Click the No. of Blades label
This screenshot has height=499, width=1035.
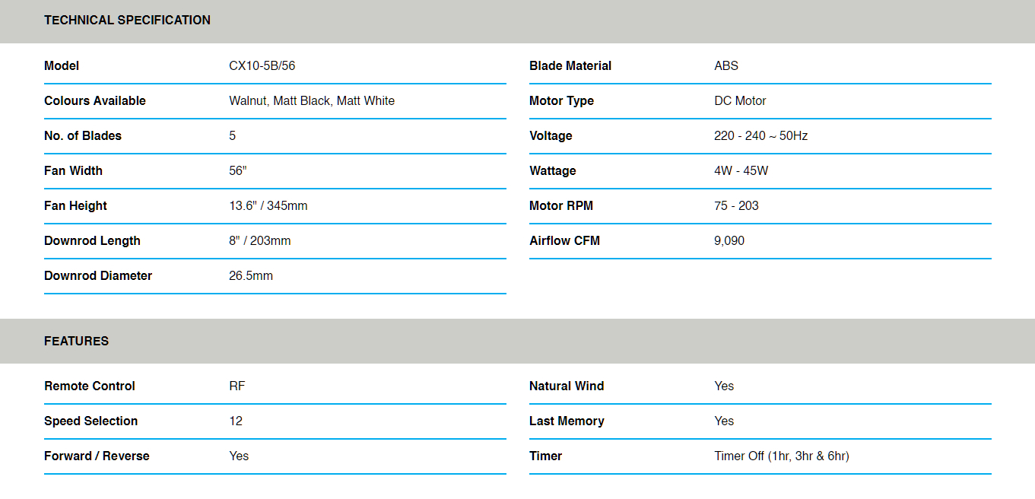[83, 136]
